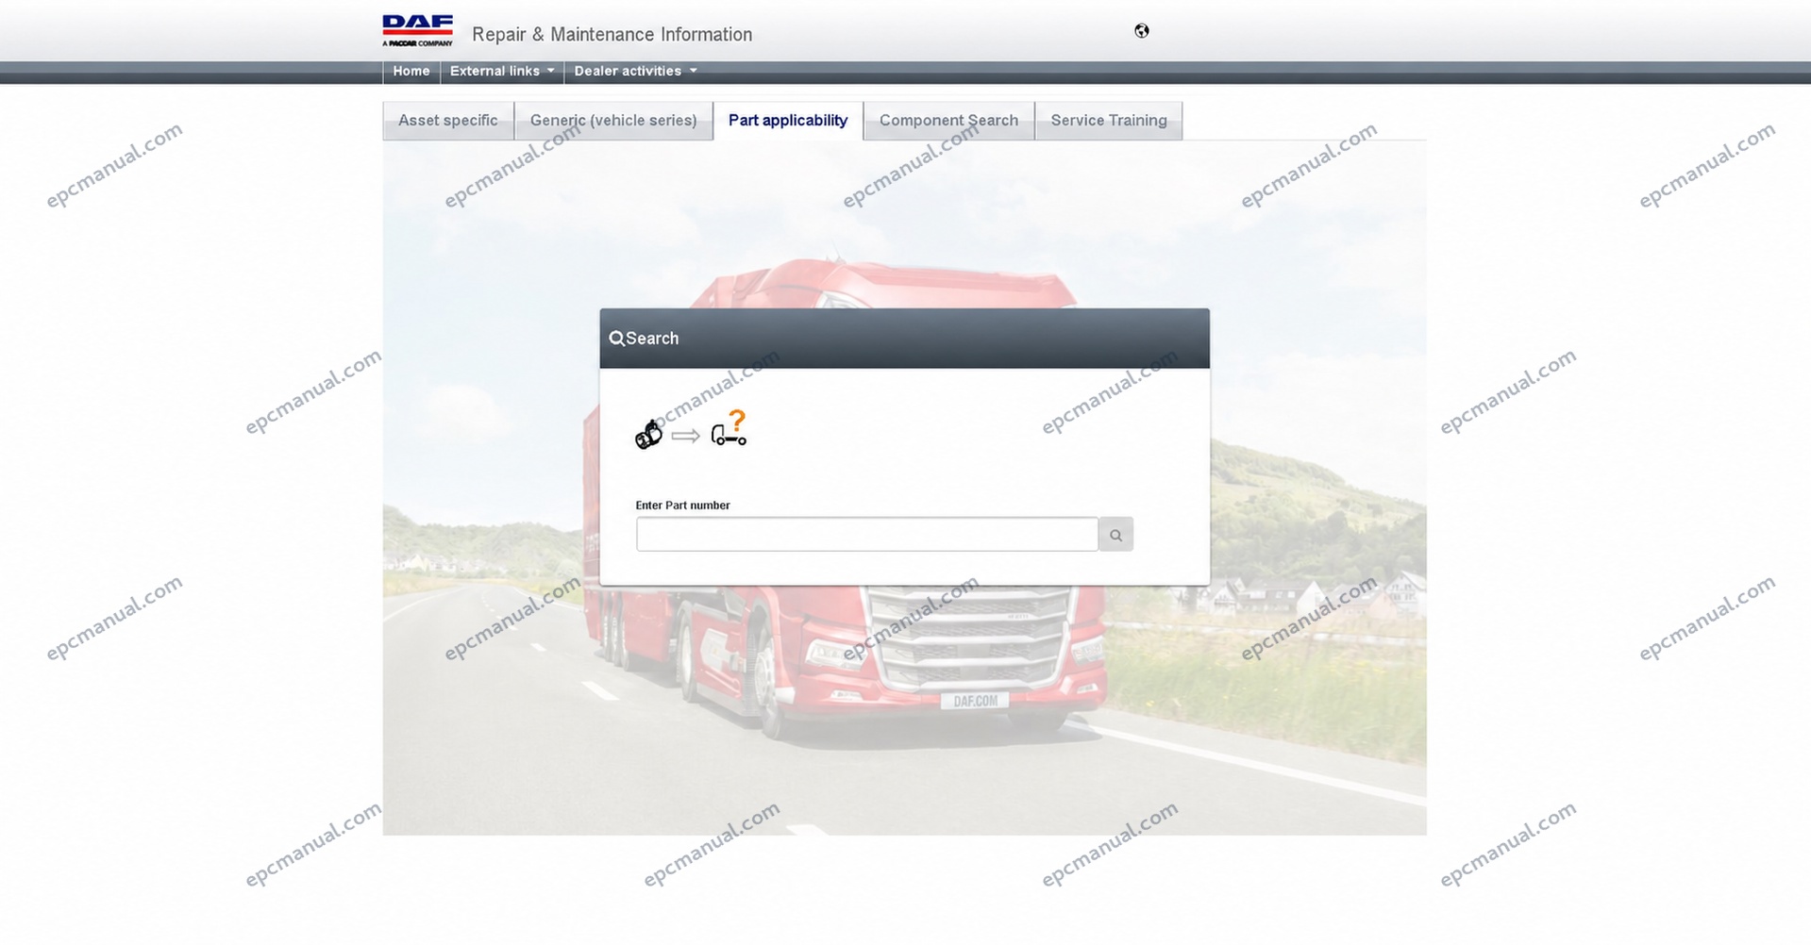Click the DAF logo
The image size is (1811, 945).
pos(417,30)
